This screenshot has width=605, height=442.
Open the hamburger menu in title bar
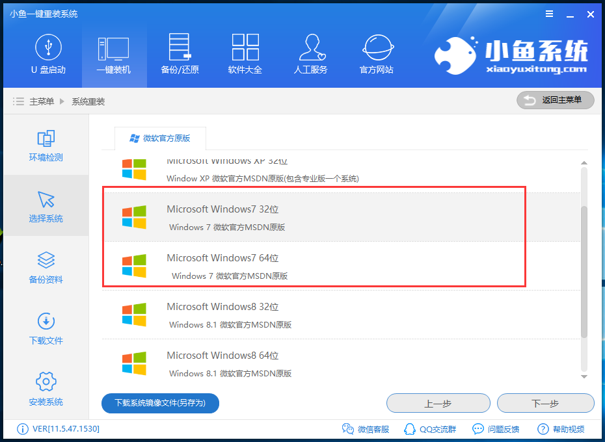(549, 13)
